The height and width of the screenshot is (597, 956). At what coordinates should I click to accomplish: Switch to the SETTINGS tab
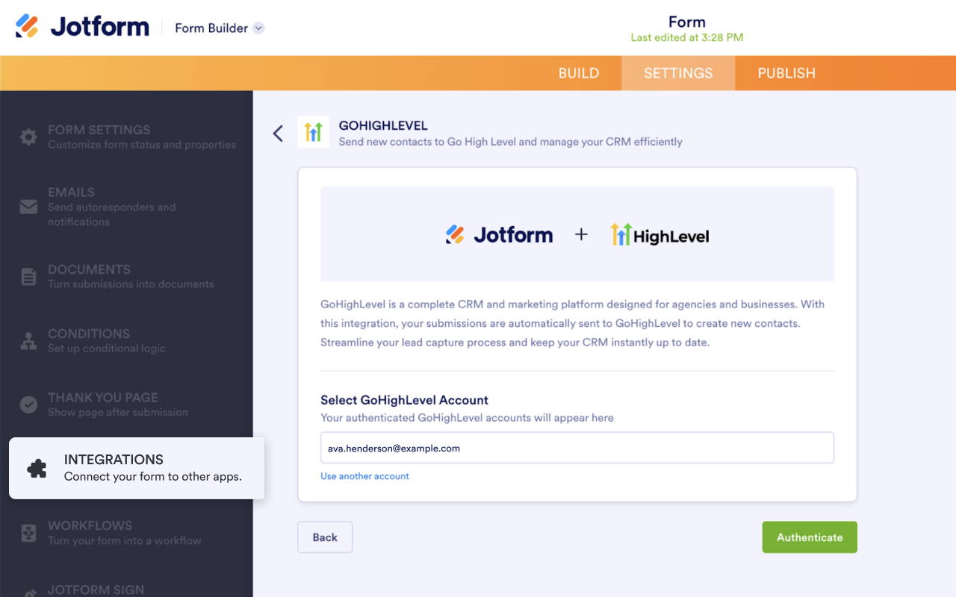678,73
